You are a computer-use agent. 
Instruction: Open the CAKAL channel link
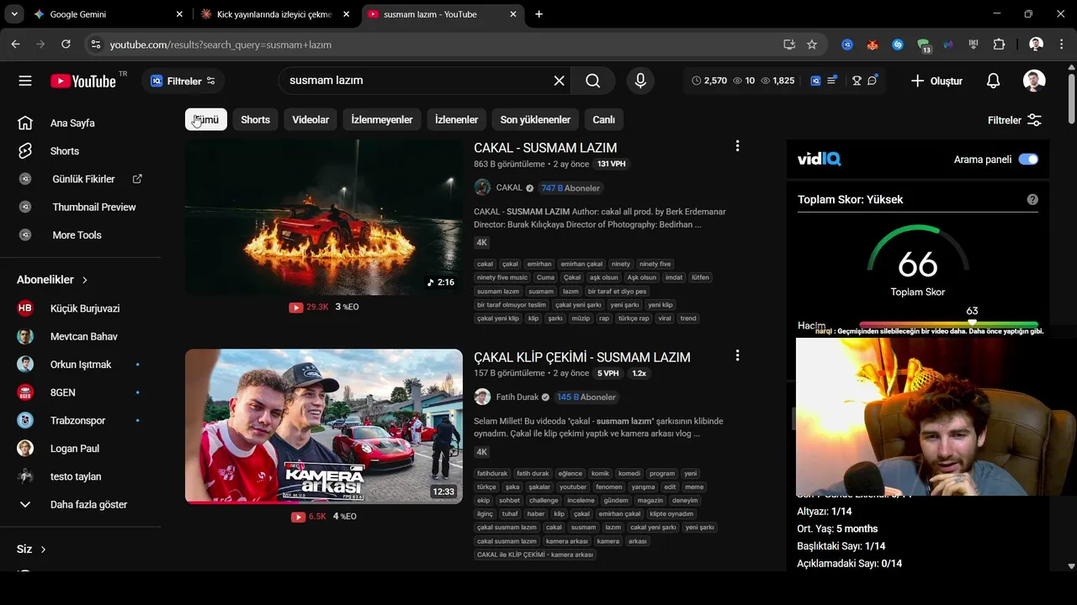(x=509, y=188)
